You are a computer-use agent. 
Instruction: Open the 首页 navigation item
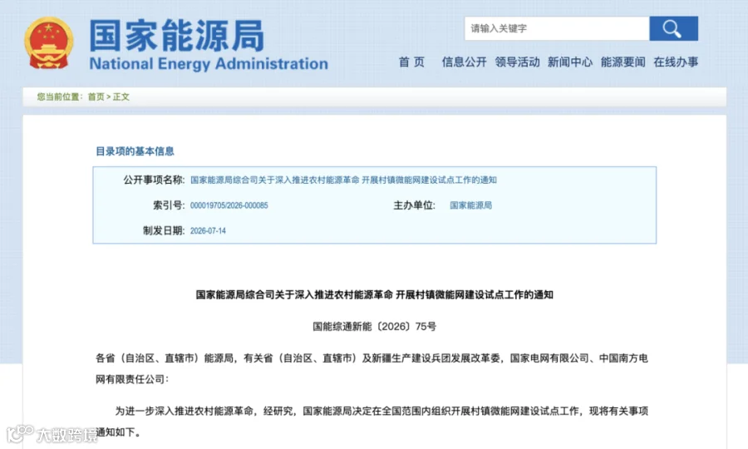411,62
